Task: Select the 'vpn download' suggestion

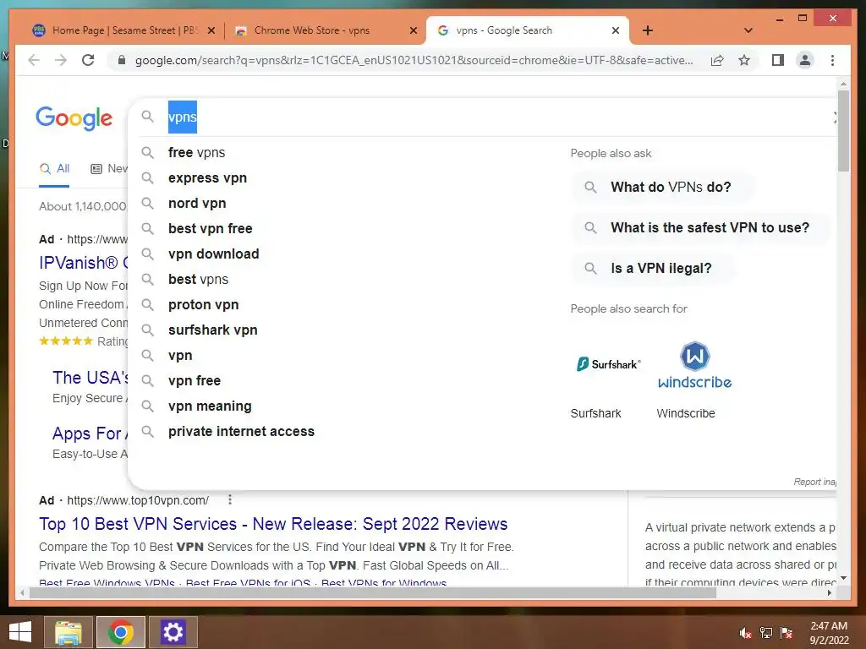Action: pyautogui.click(x=214, y=254)
